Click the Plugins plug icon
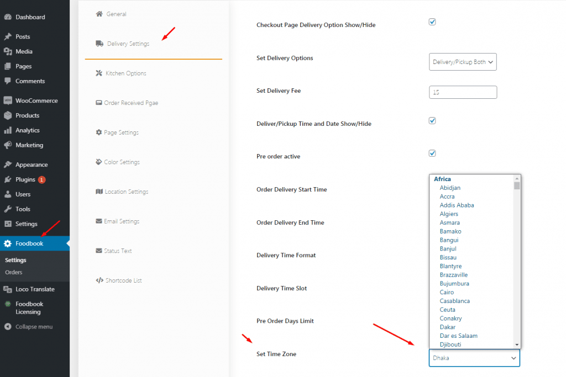Viewport: 566px width, 377px height. coord(8,179)
